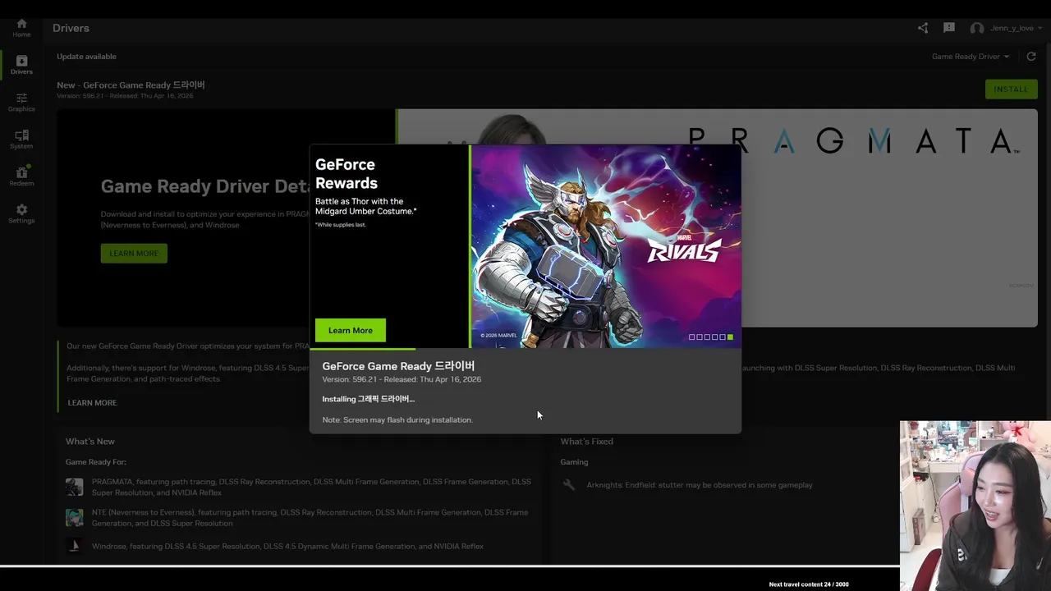Click the 'What's New' section heading
Viewport: 1051px width, 591px height.
click(x=90, y=442)
